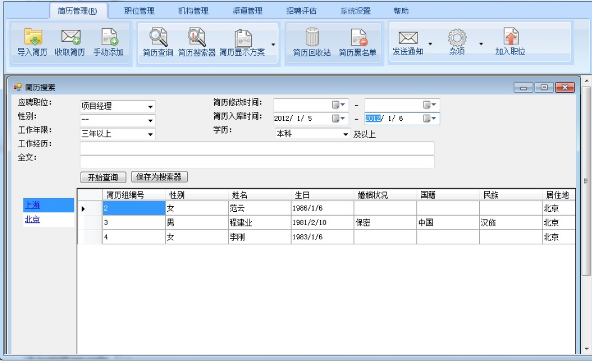This screenshot has height=364, width=592.
Task: Click the 开始查询 button
Action: point(103,177)
